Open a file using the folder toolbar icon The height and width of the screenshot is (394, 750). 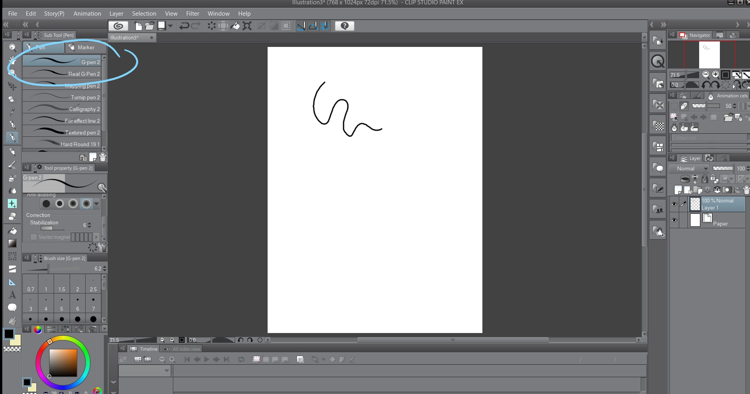point(150,26)
